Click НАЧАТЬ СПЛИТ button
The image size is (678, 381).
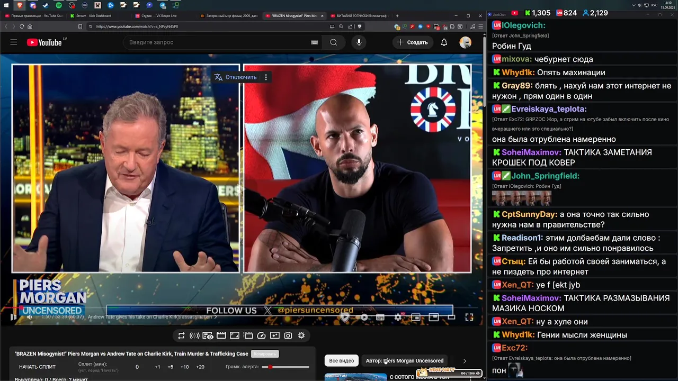click(x=37, y=367)
